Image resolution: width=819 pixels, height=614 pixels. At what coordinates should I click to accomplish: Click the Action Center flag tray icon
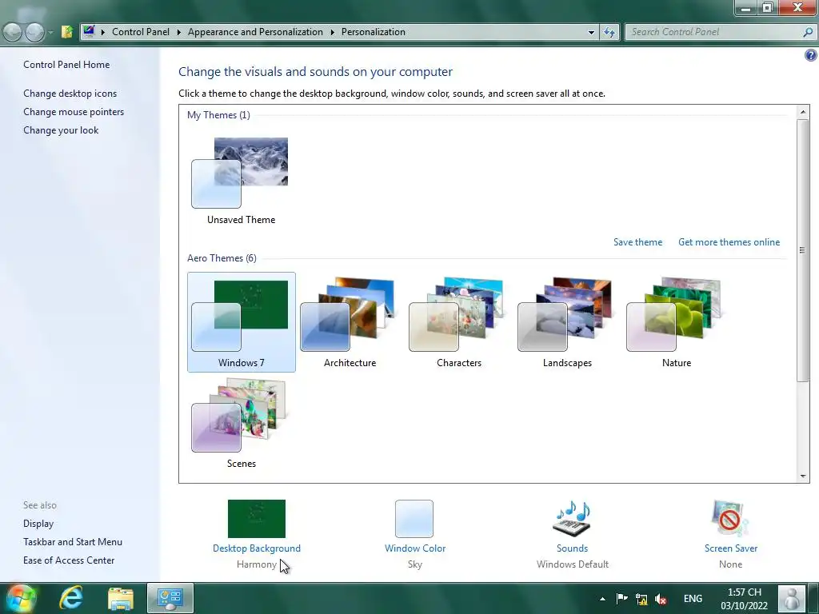(621, 599)
